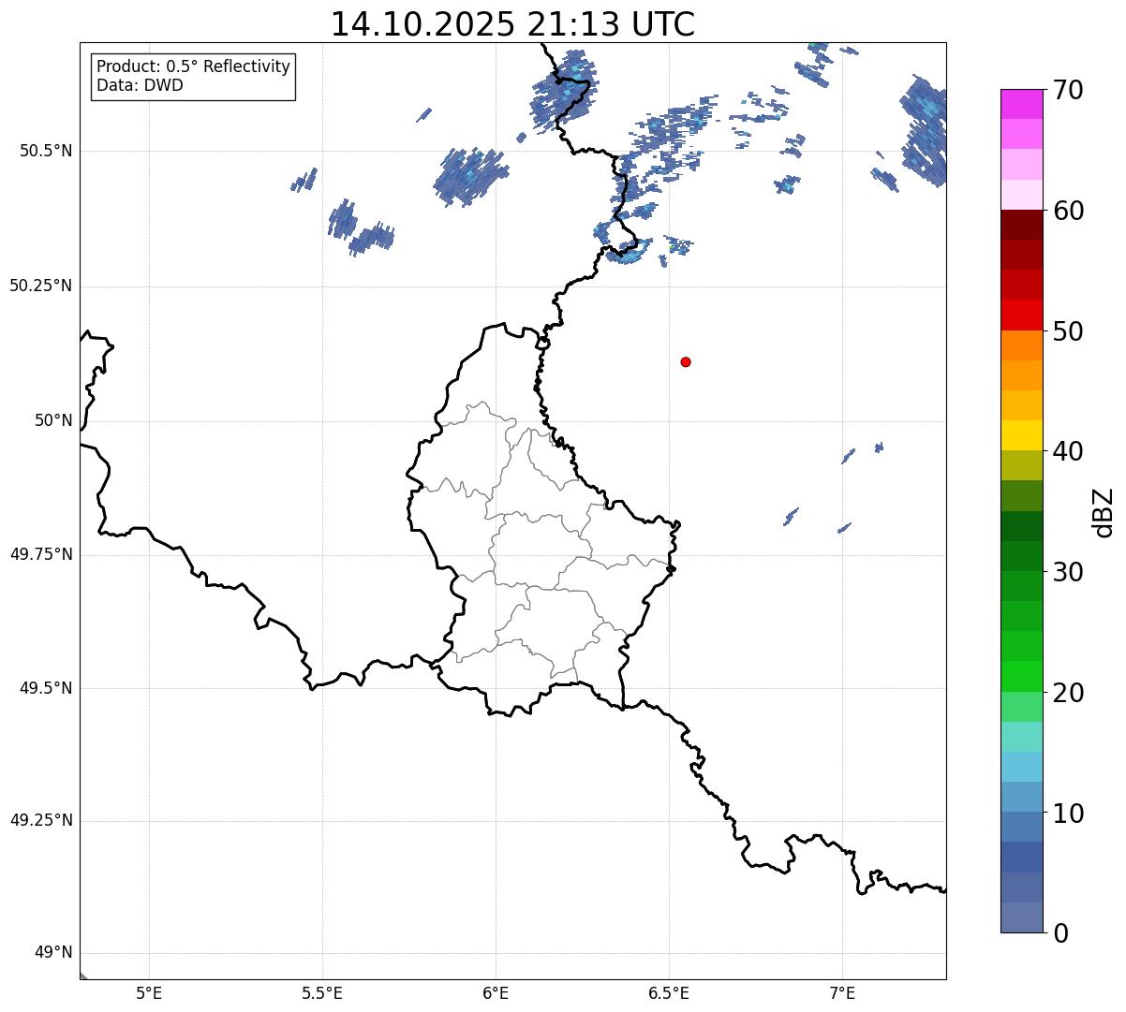The height and width of the screenshot is (1012, 1126).
Task: Pick the yellow swatch just above 40
Action: [1022, 436]
